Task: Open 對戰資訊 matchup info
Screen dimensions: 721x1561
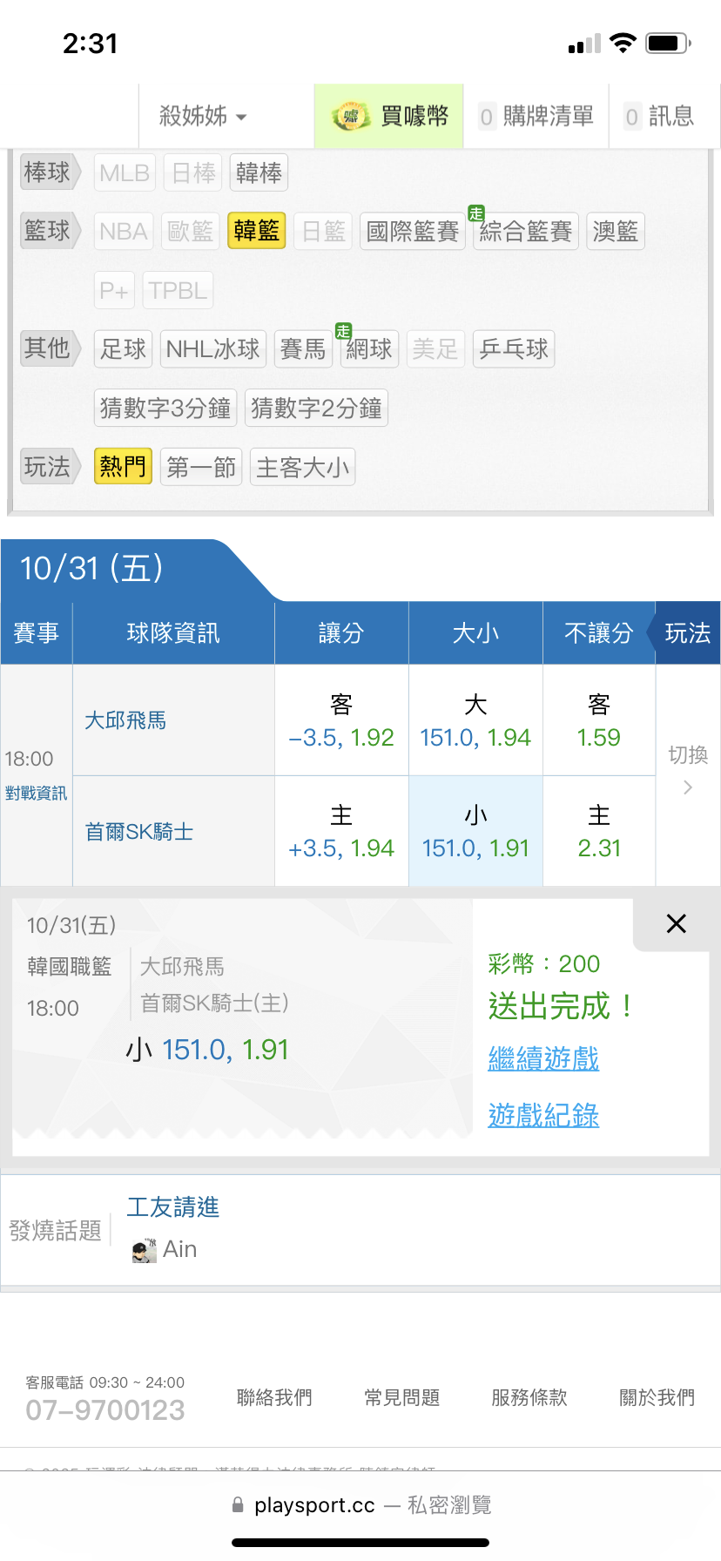Action: [x=36, y=793]
